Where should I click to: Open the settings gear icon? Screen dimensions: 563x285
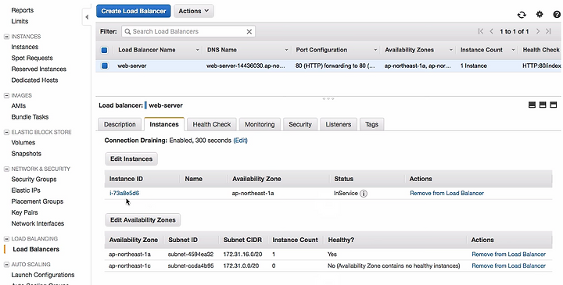click(540, 14)
